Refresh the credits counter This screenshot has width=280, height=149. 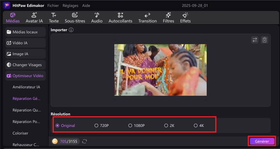click(x=84, y=141)
